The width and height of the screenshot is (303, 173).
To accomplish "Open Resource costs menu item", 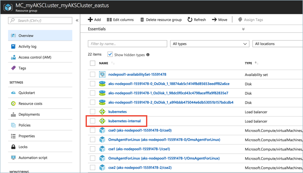I will coord(40,103).
